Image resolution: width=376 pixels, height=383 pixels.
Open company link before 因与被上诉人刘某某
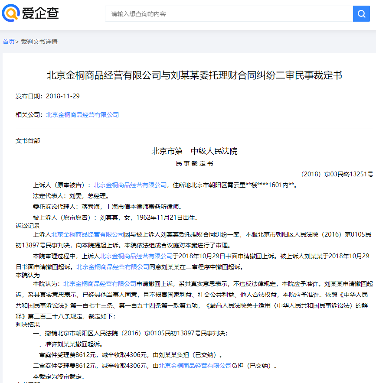click(88, 234)
